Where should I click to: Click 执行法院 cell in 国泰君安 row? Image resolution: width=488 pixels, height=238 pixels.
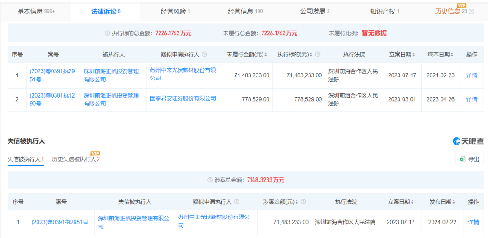click(x=353, y=99)
